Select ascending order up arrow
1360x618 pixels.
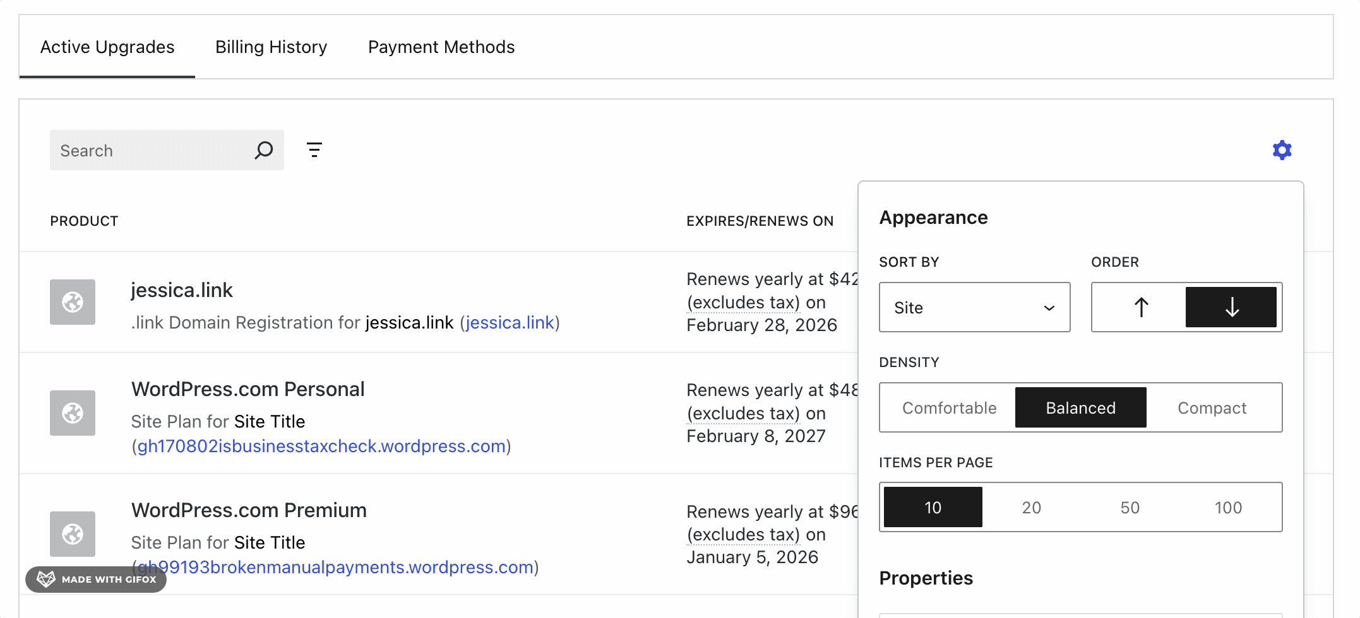[1140, 308]
